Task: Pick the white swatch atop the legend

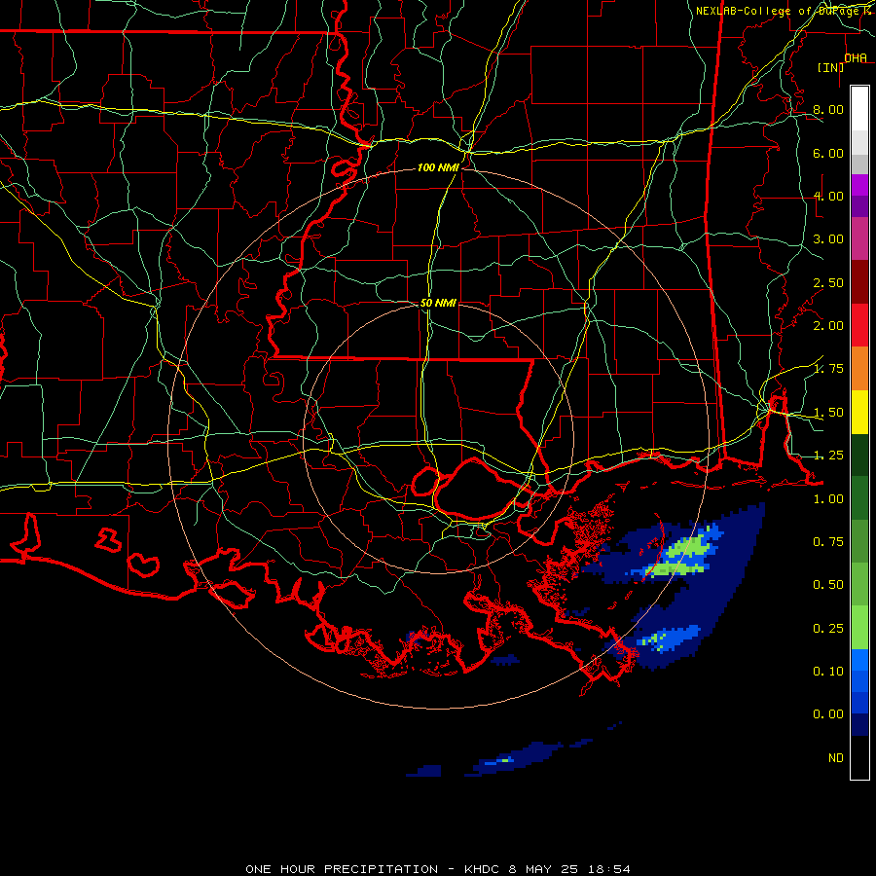Action: pos(859,109)
